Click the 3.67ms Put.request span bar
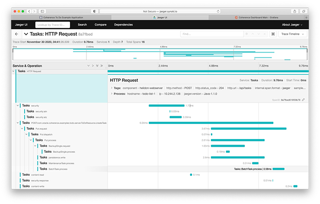The height and width of the screenshot is (204, 320). point(249,129)
